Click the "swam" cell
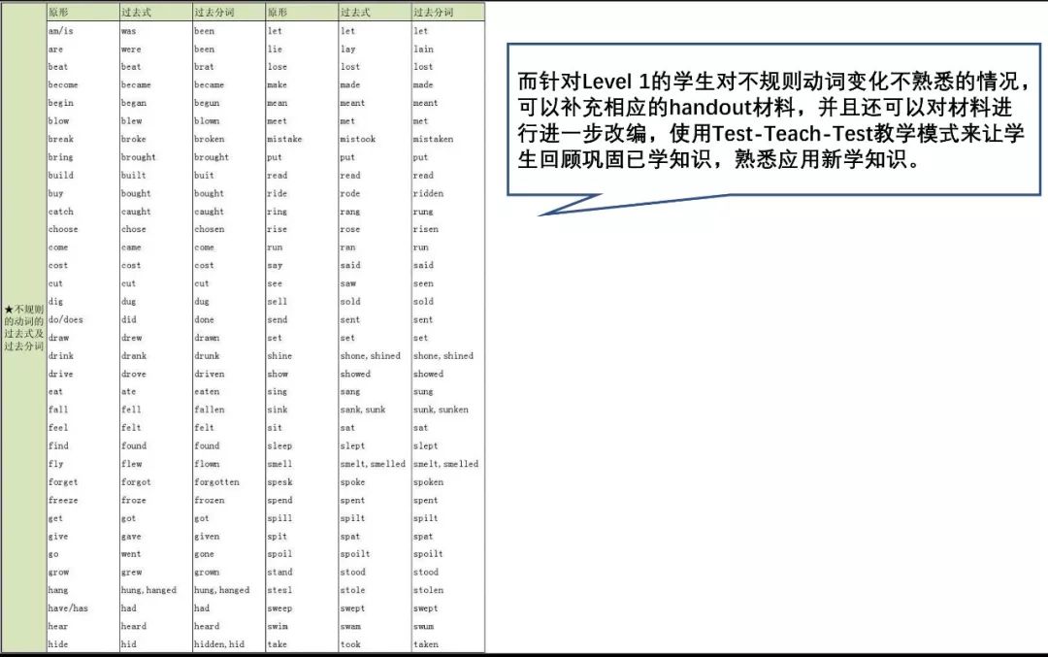 click(x=350, y=626)
